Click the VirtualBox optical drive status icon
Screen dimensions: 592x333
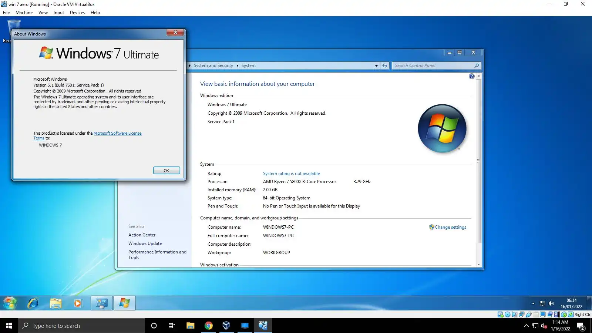(507, 314)
